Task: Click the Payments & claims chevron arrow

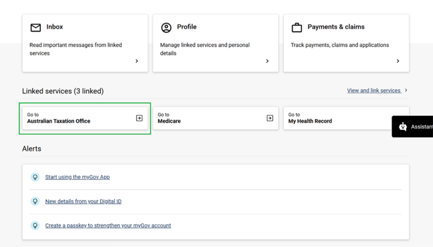Action: point(398,61)
